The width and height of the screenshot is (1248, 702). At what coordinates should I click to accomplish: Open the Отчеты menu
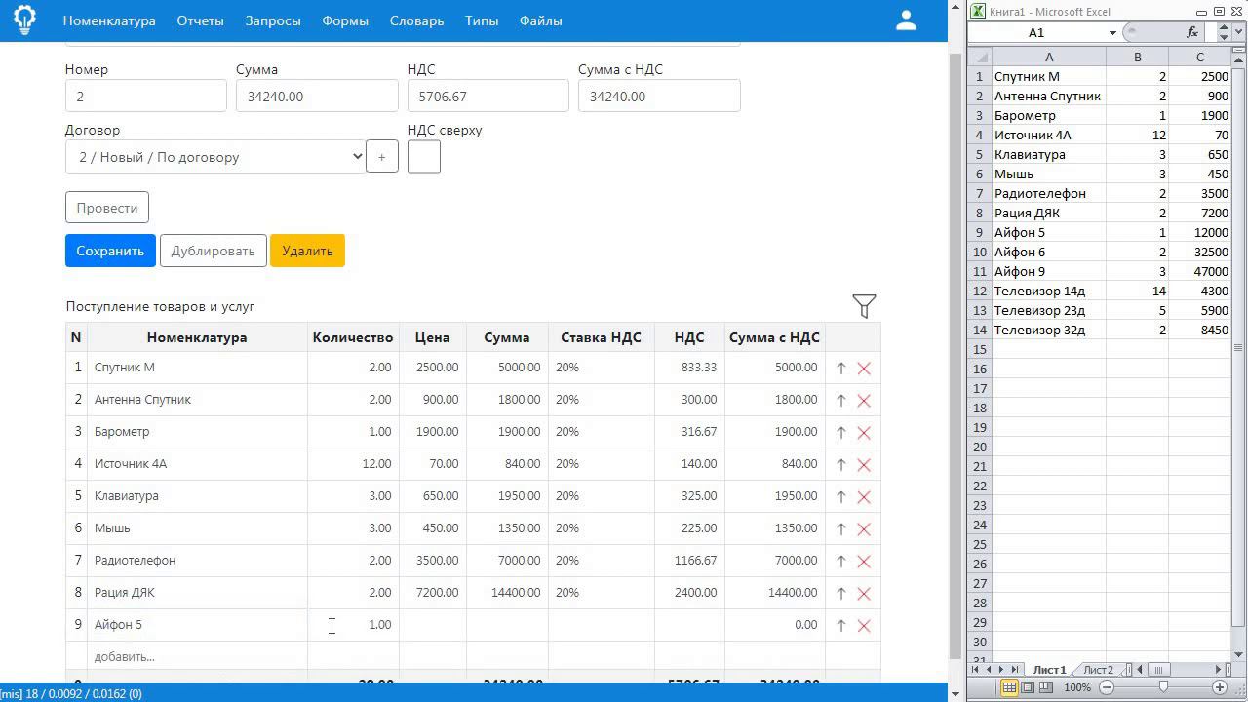point(200,20)
